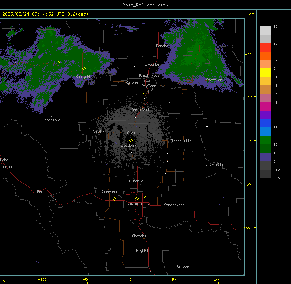Click the Strathmore city label
The height and width of the screenshot is (284, 291).
click(174, 205)
